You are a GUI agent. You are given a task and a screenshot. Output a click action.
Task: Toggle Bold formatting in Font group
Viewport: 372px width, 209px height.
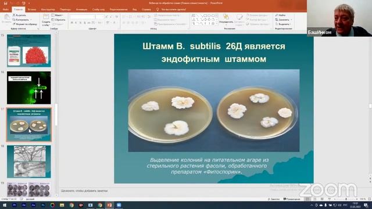coord(71,23)
